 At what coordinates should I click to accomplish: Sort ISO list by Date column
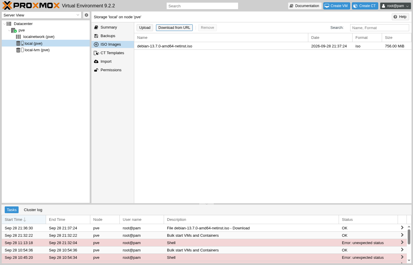[x=330, y=38]
